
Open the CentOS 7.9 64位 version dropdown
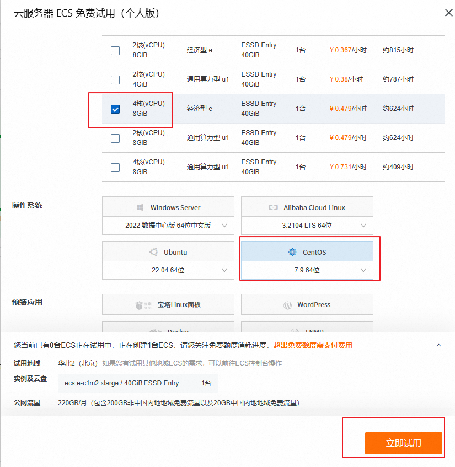[x=307, y=270]
